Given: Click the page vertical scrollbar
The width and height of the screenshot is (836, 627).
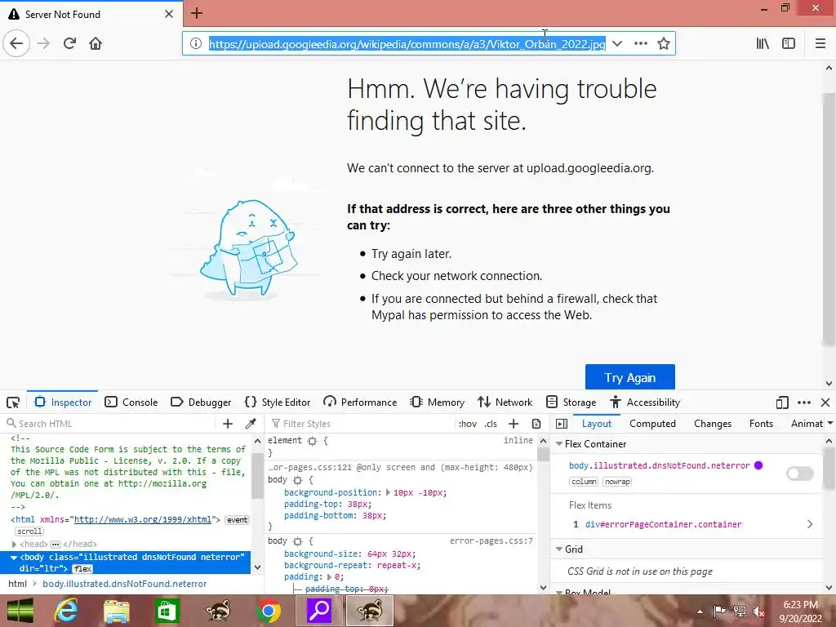Looking at the screenshot, I should (829, 220).
